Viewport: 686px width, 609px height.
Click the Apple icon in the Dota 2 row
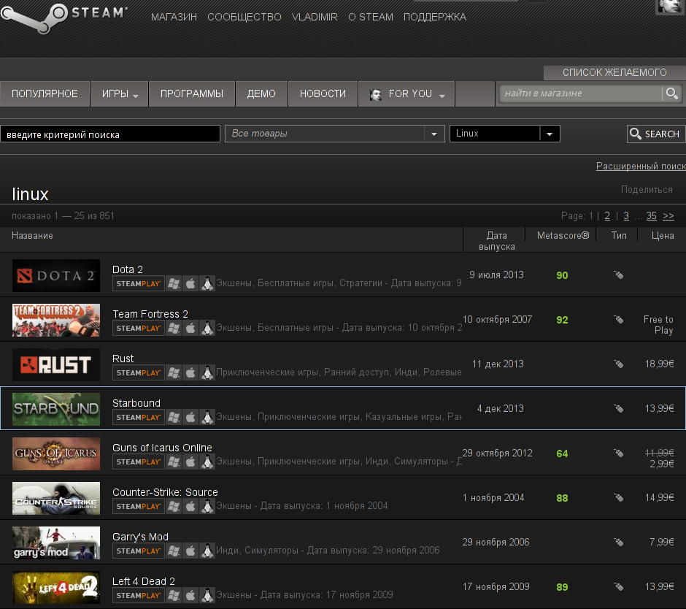coord(190,284)
